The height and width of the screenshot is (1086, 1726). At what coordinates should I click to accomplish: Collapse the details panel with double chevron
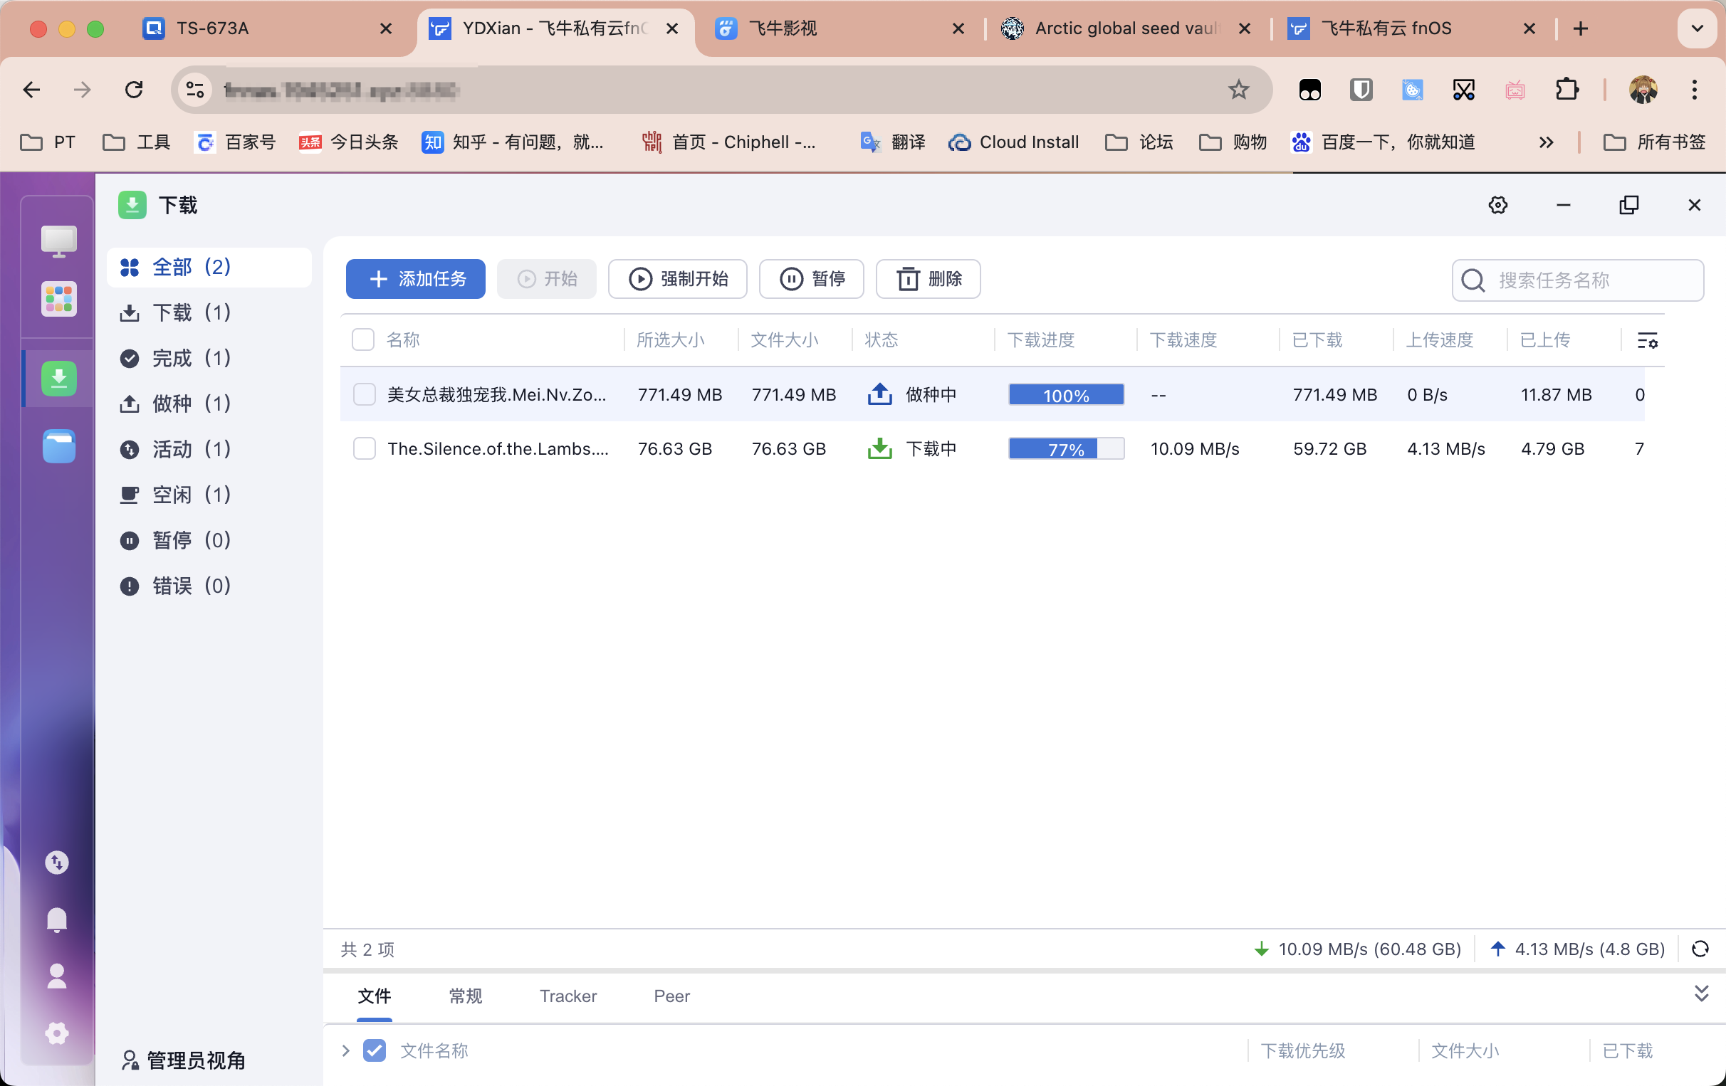(1701, 993)
